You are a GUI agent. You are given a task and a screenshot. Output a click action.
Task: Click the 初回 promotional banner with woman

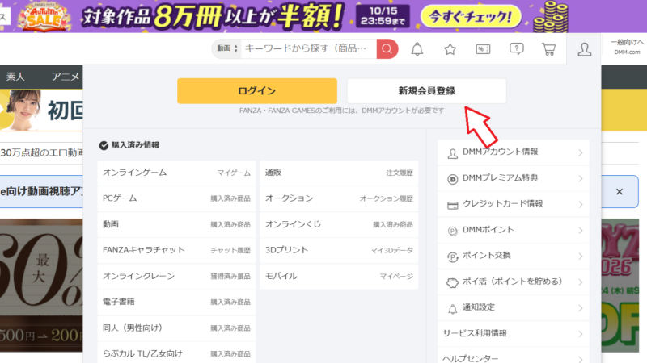coord(41,110)
